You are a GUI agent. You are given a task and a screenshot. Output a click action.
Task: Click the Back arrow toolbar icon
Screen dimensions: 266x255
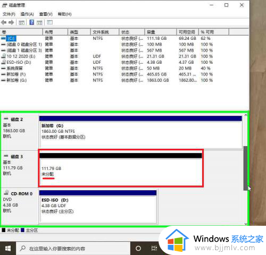[4, 22]
